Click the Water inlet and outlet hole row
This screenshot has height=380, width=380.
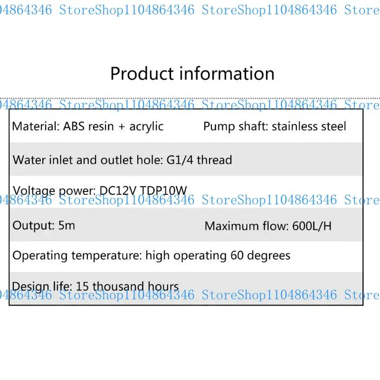click(186, 160)
